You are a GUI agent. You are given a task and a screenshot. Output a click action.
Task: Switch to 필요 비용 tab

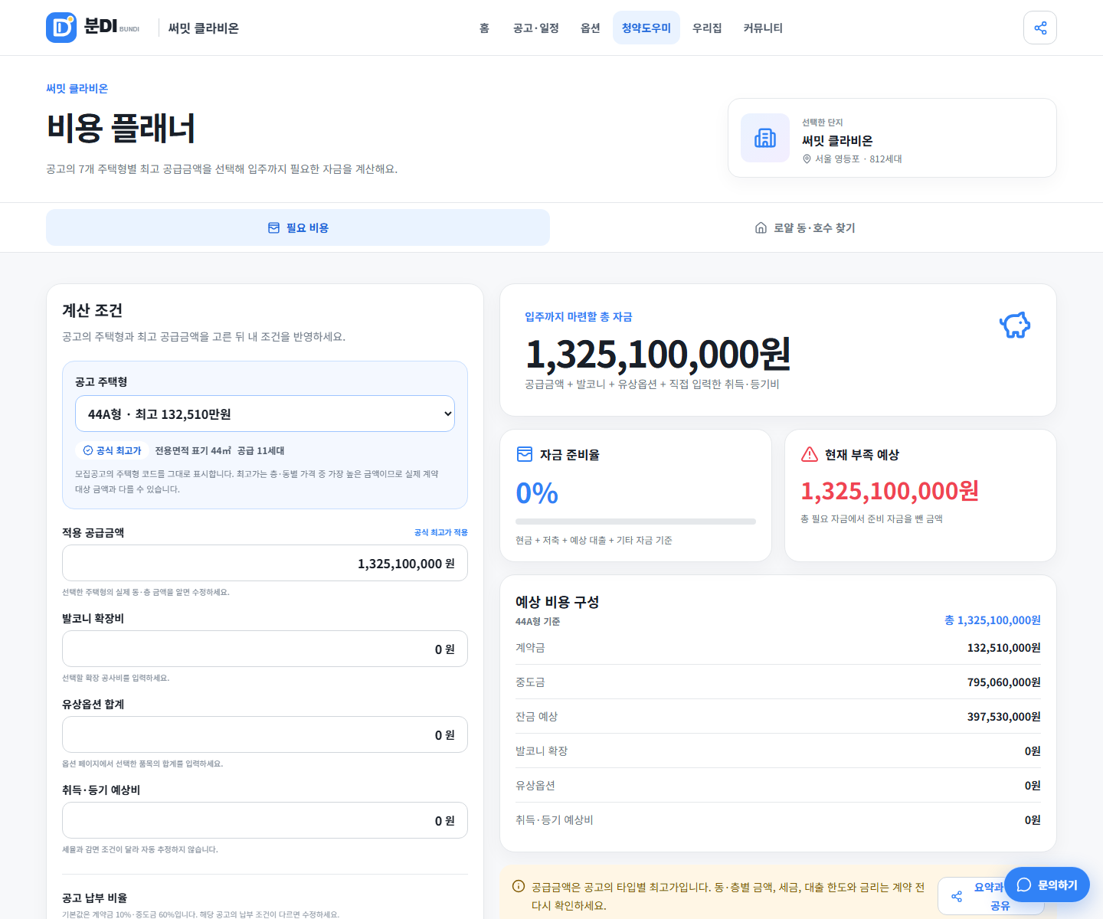coord(298,227)
